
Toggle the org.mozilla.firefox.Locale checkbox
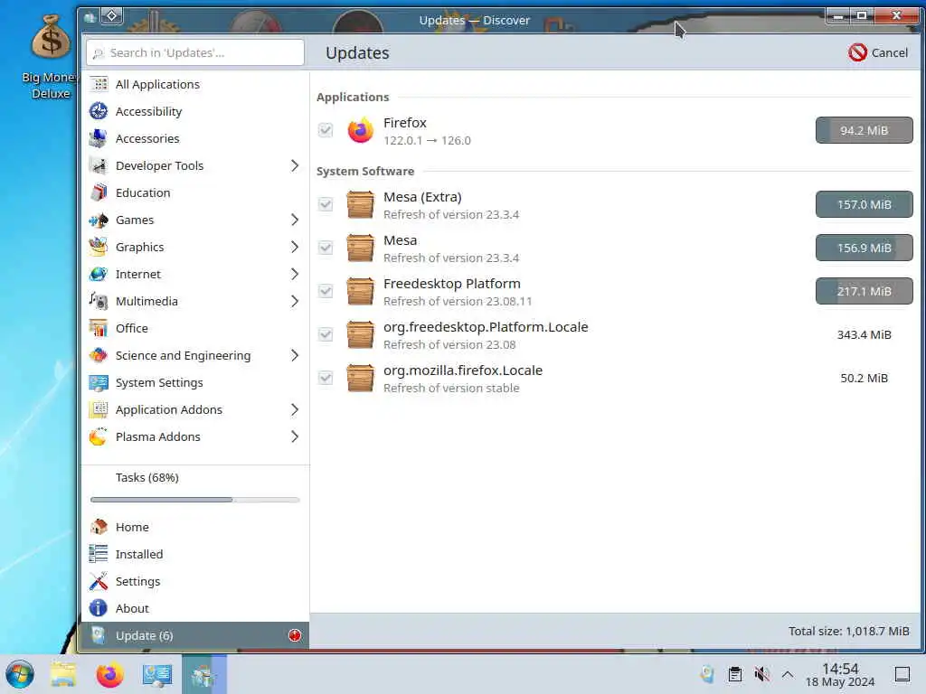[x=326, y=379]
